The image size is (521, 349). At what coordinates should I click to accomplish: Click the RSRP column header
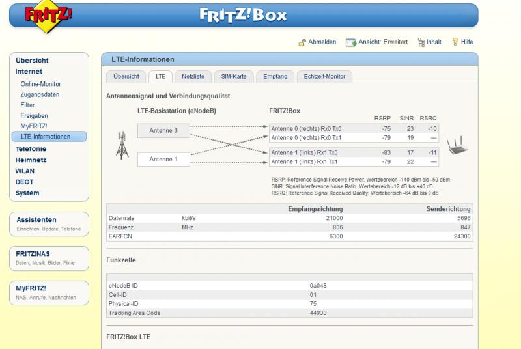(382, 119)
